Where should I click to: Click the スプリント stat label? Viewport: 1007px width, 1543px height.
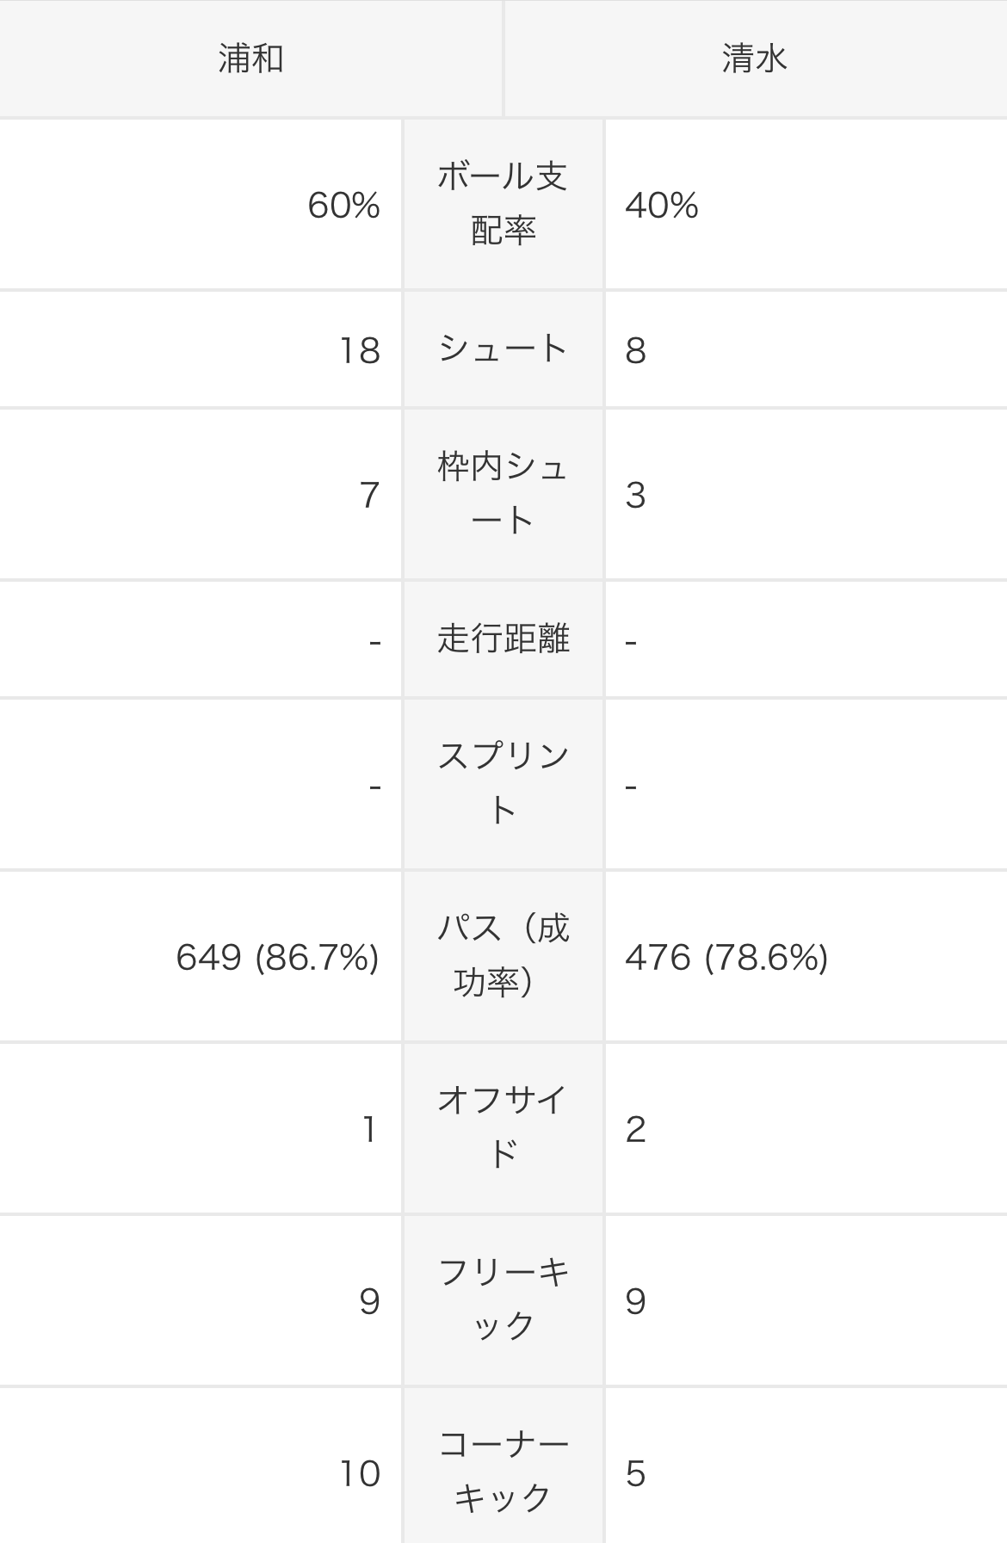point(503,784)
